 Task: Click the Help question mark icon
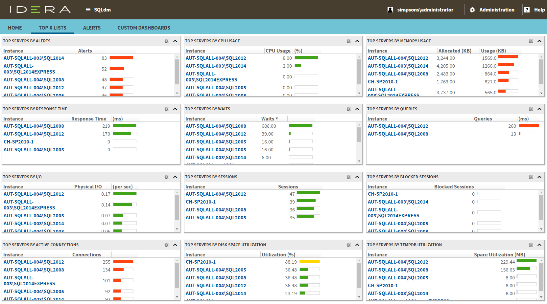coord(527,10)
